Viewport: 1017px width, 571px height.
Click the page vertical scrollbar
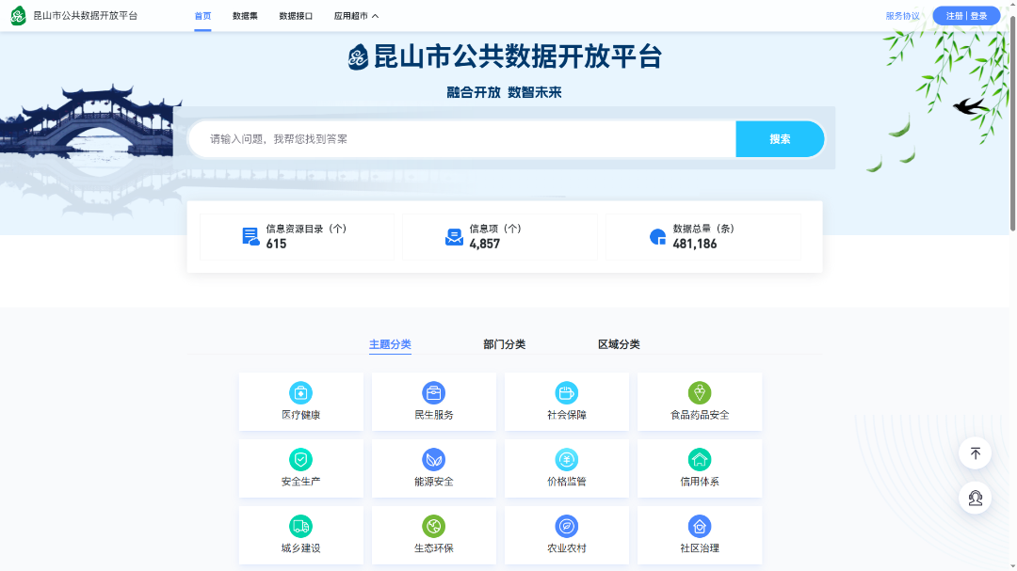[1012, 132]
